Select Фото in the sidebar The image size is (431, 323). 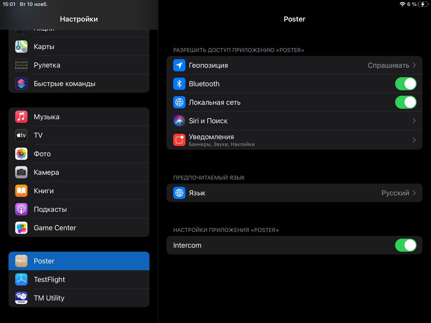(x=79, y=154)
